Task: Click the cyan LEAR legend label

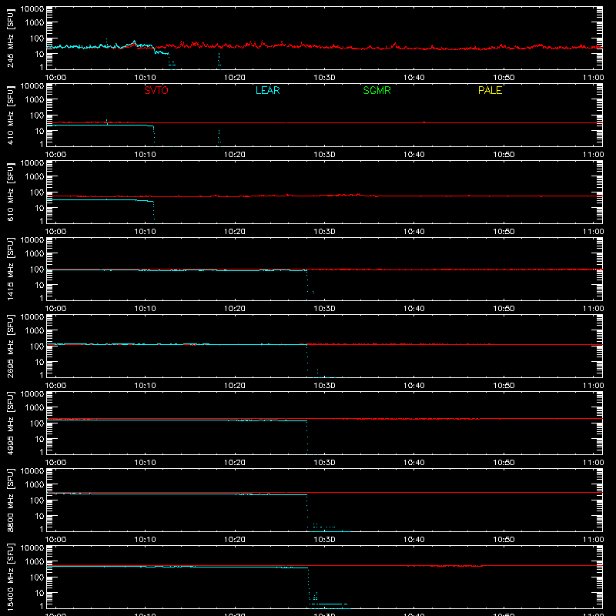Action: pyautogui.click(x=267, y=90)
